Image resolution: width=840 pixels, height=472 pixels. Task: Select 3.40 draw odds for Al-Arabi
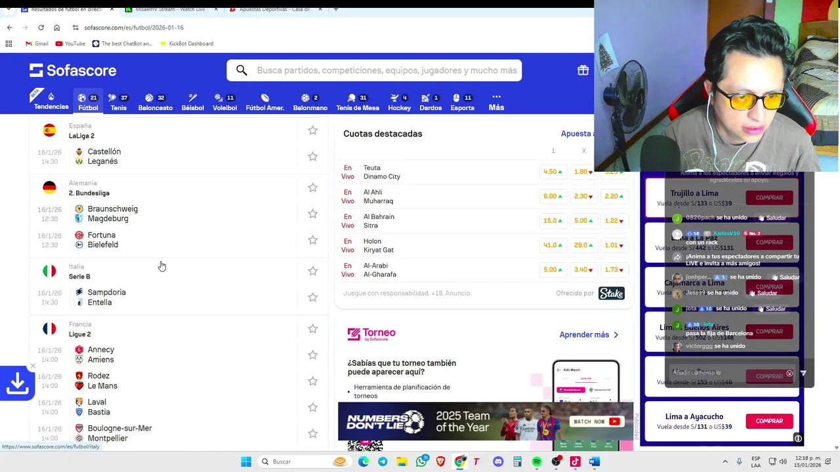[x=583, y=269]
